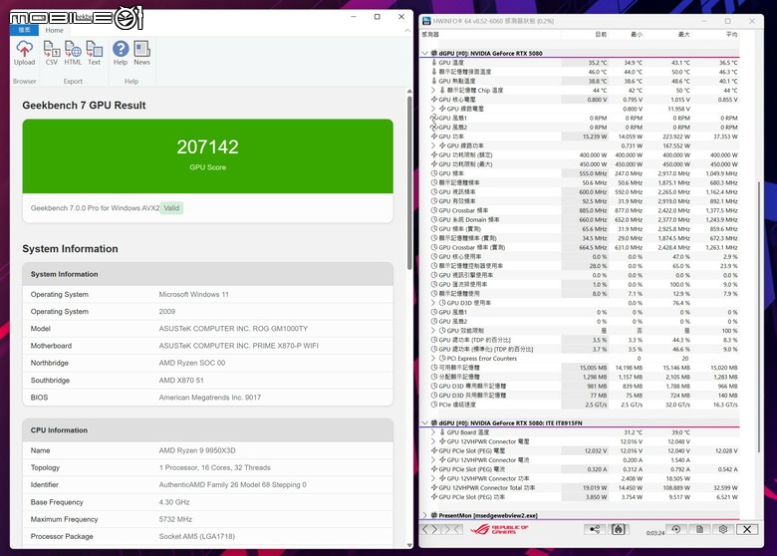Click the thermometer icon on the 35.2 °C row
This screenshot has width=777, height=556.
point(434,63)
